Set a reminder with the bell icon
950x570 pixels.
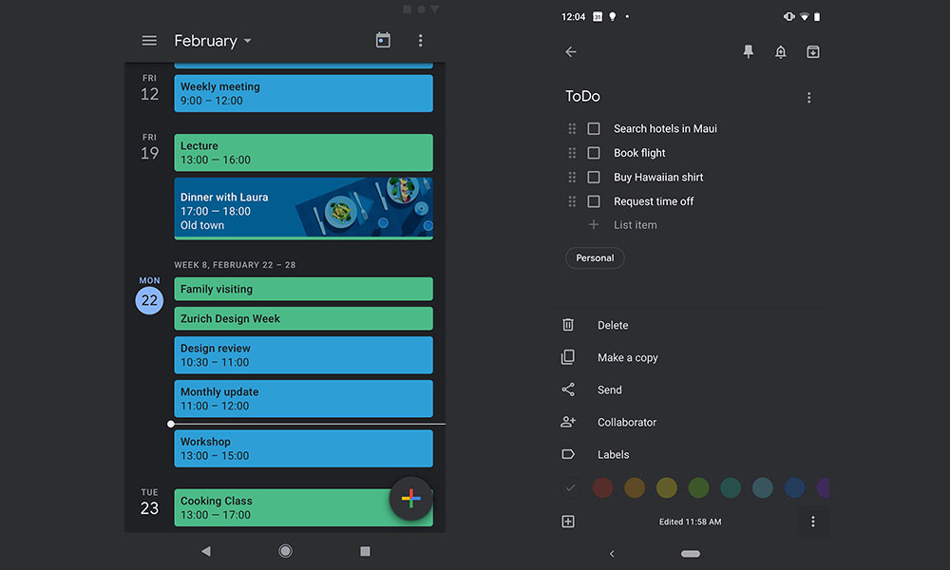point(780,52)
